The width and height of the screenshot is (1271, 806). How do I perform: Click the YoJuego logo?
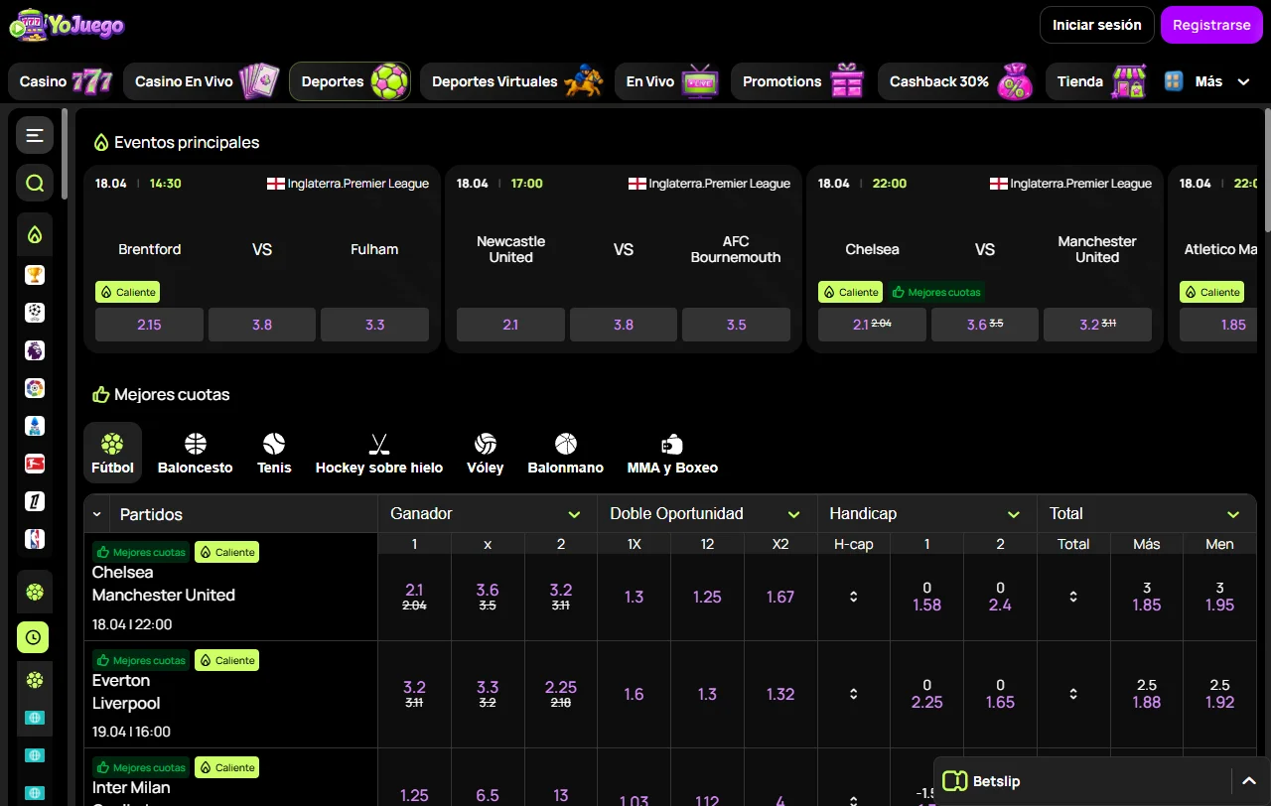pos(67,25)
